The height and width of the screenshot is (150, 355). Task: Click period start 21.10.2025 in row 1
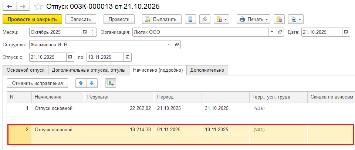coord(169,108)
